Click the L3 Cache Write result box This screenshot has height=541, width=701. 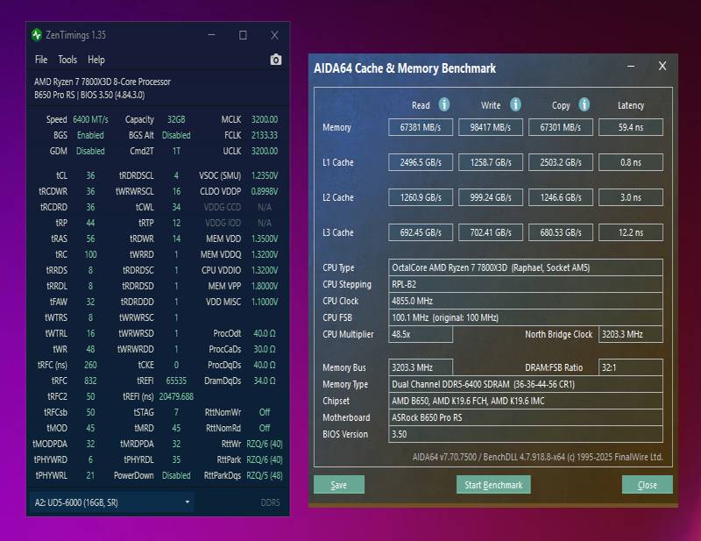(491, 232)
